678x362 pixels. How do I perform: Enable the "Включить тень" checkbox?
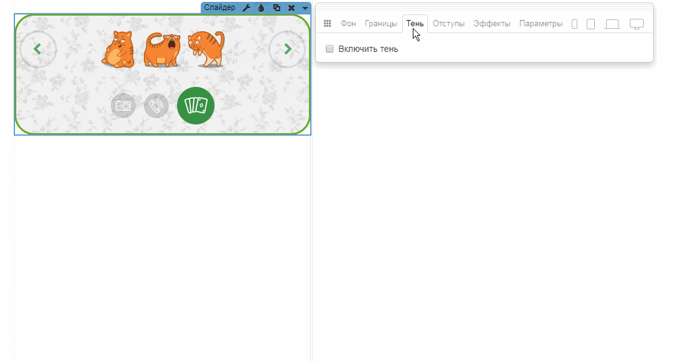point(330,49)
